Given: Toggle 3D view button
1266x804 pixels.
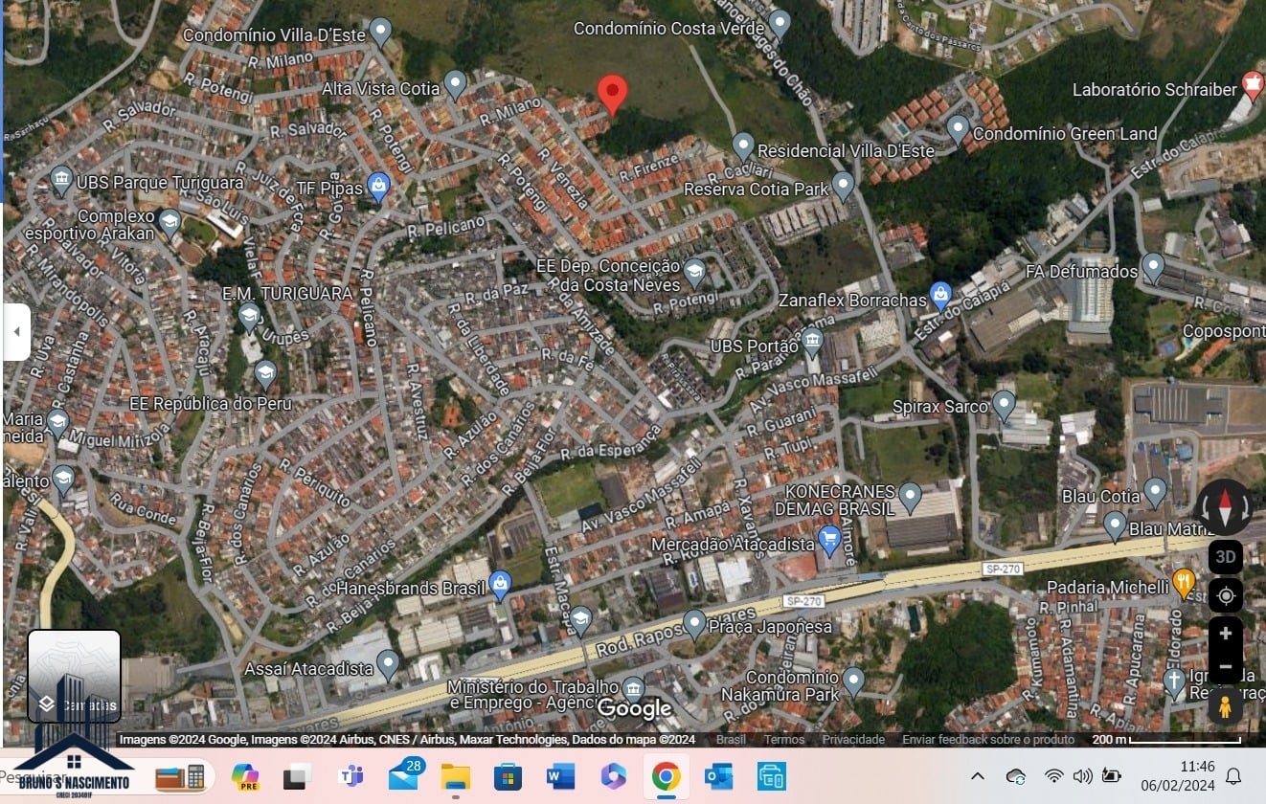Looking at the screenshot, I should tap(1225, 557).
